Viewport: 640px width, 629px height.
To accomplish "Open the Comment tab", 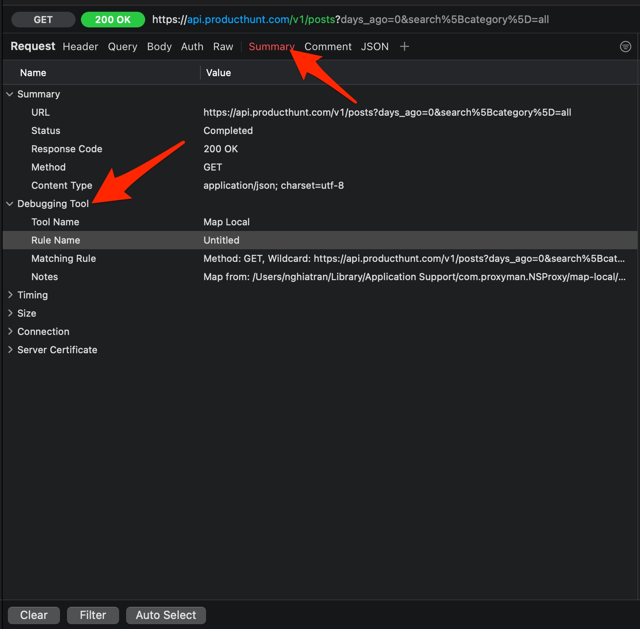I will (328, 47).
